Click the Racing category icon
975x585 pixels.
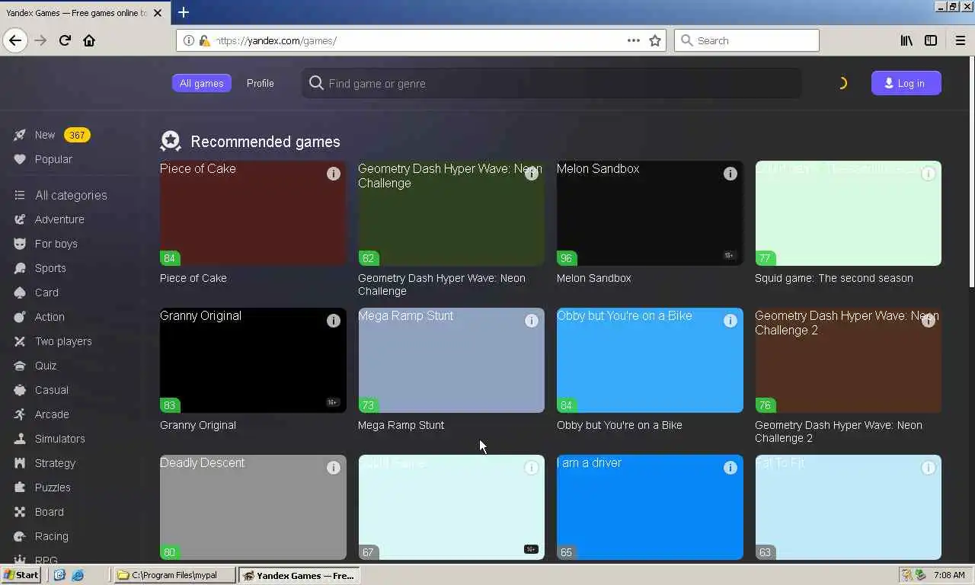(x=20, y=536)
